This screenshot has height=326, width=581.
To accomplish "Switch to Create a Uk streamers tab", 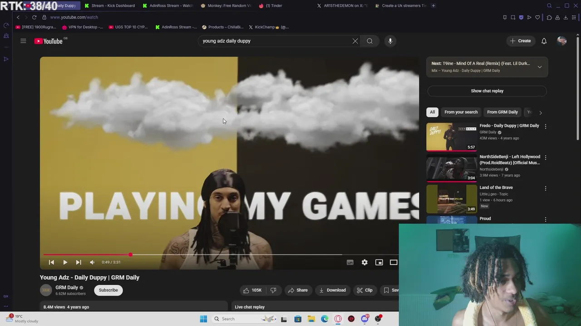I will [400, 5].
